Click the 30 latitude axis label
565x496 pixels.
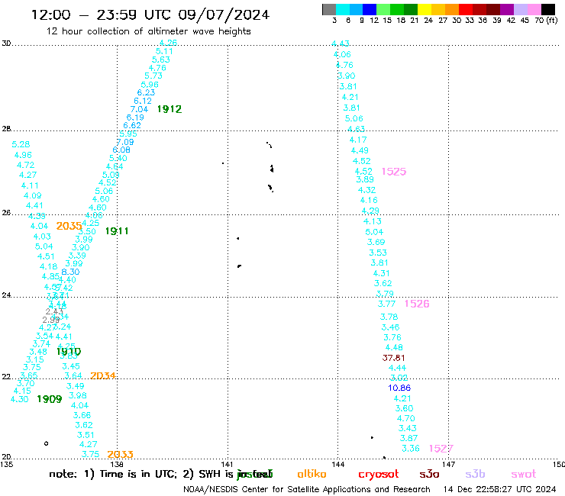click(x=6, y=43)
